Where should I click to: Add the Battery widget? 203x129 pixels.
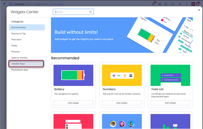point(73,103)
